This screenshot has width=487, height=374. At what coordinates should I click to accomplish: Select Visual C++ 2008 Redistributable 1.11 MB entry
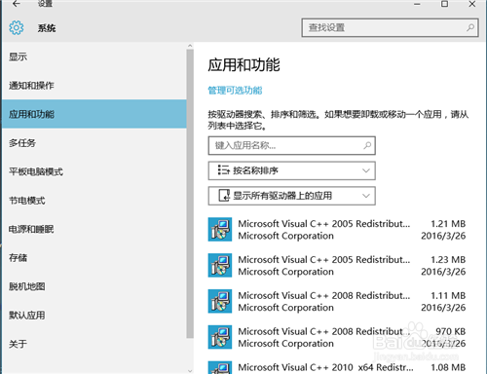point(338,301)
